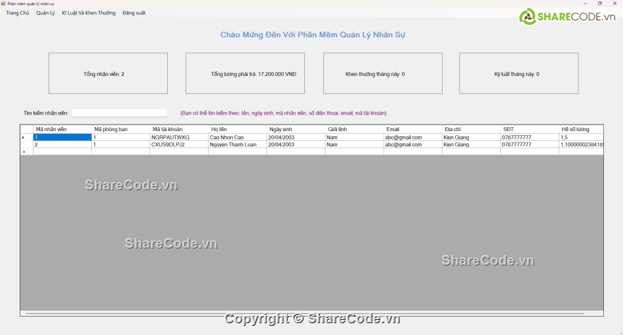Screen dimensions: 623x335
Task: Click the application icon in title bar
Action: tap(3, 3)
